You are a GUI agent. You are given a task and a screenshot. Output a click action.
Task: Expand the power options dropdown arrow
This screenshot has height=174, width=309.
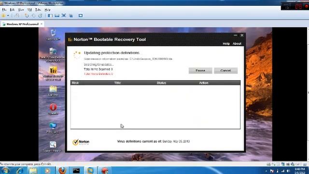click(8, 15)
